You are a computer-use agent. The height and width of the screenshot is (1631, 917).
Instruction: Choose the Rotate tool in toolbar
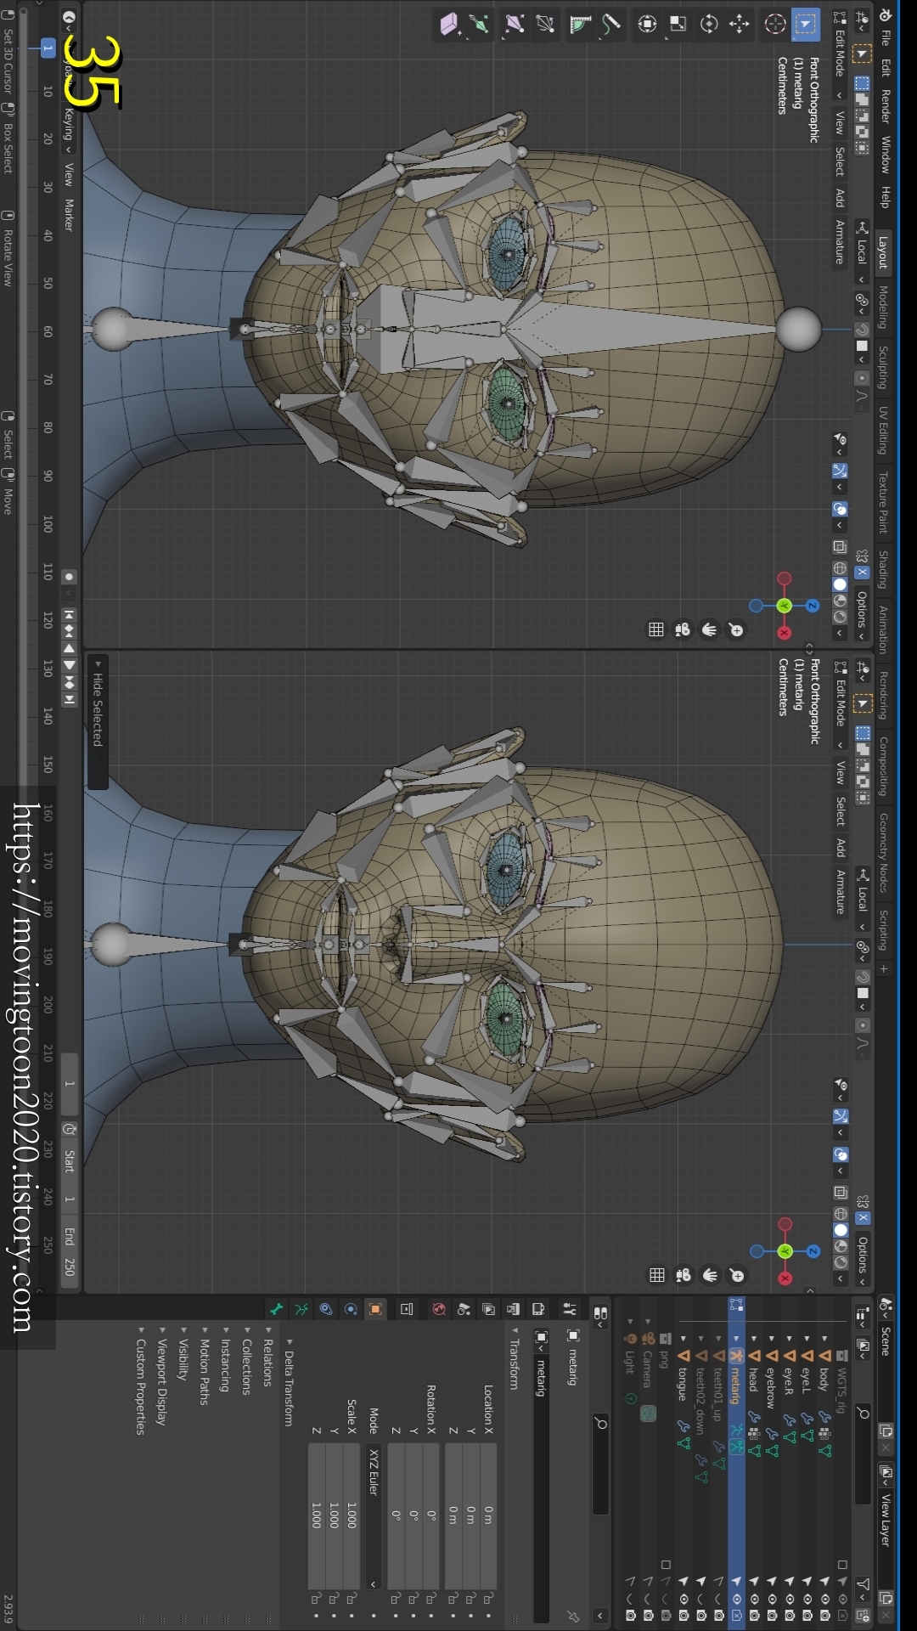(709, 24)
